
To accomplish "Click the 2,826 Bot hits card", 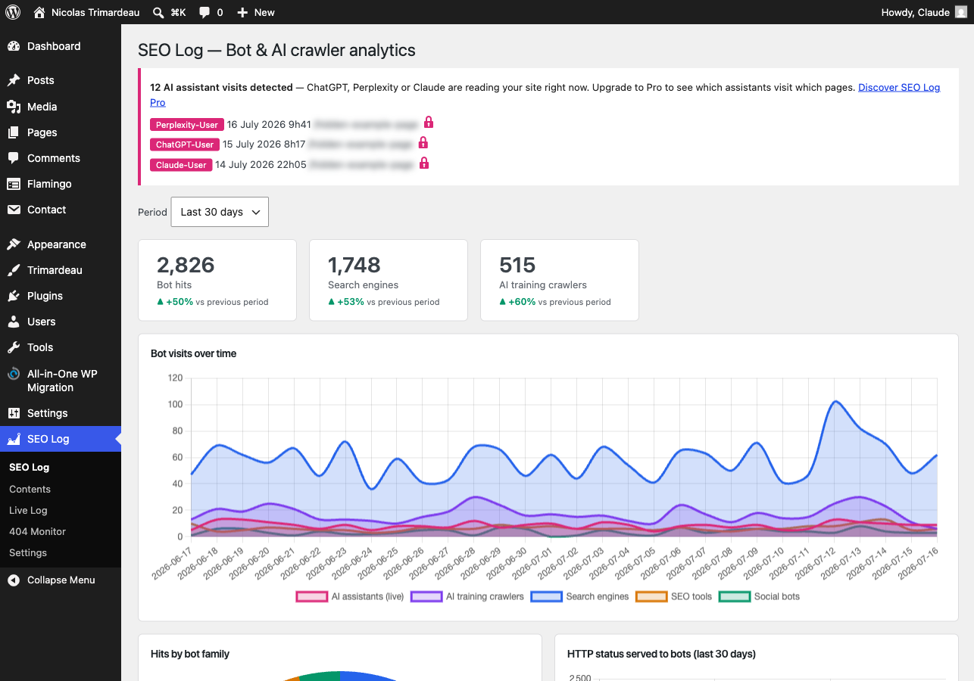I will (x=217, y=281).
